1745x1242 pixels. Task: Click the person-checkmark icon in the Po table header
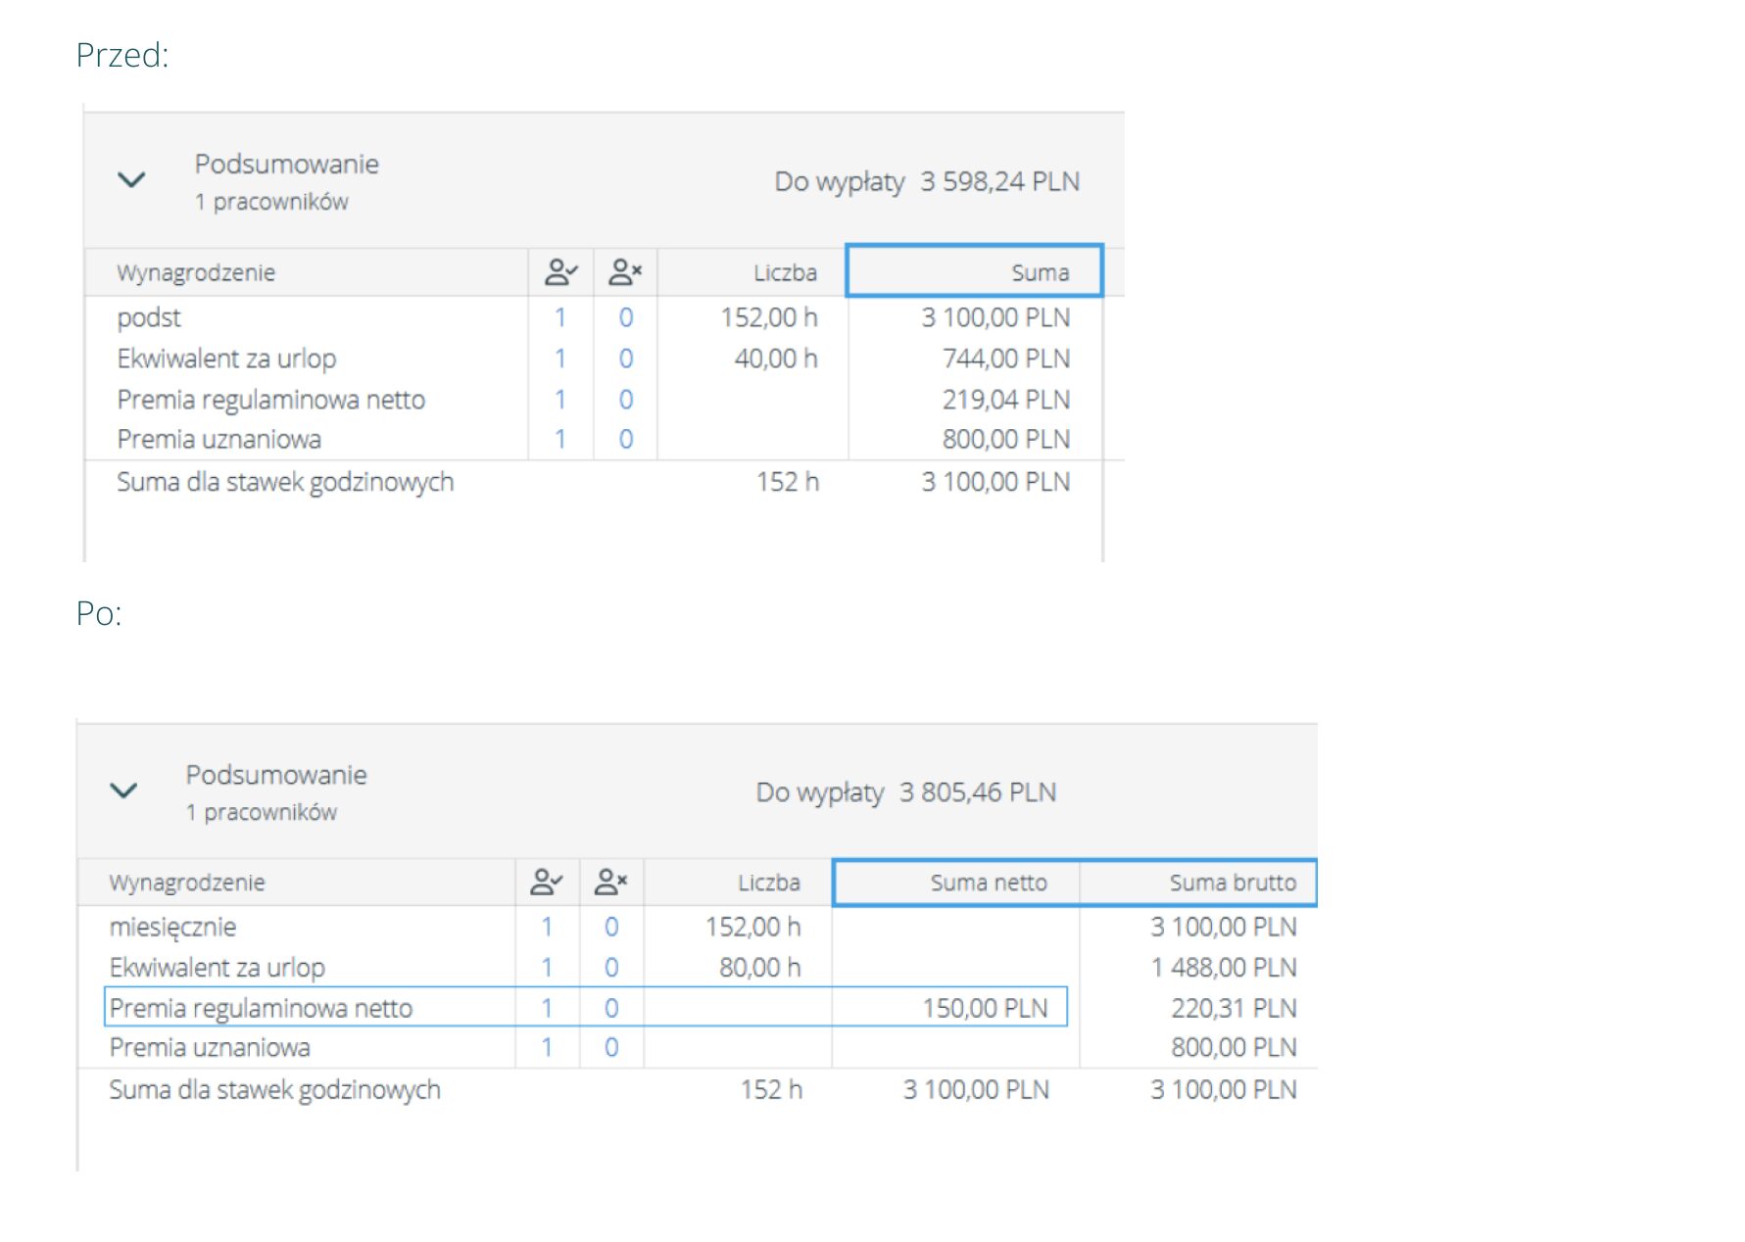click(x=547, y=883)
